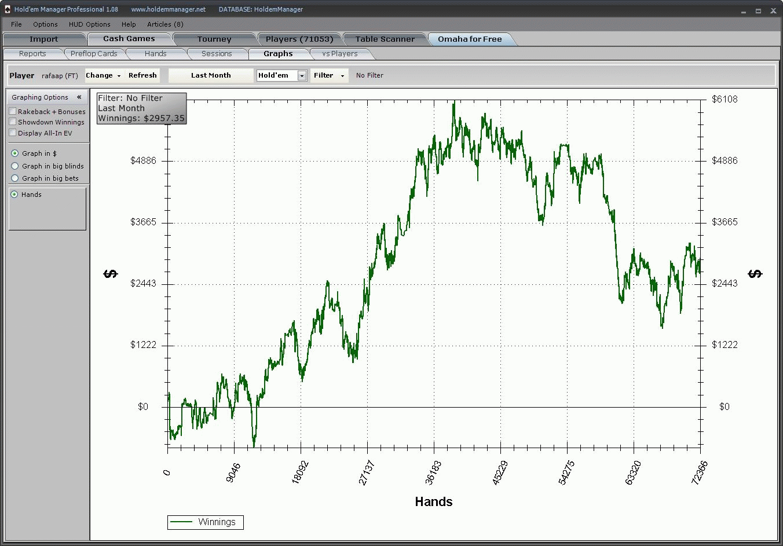Check Display All-In EV option
The height and width of the screenshot is (546, 783).
point(13,133)
